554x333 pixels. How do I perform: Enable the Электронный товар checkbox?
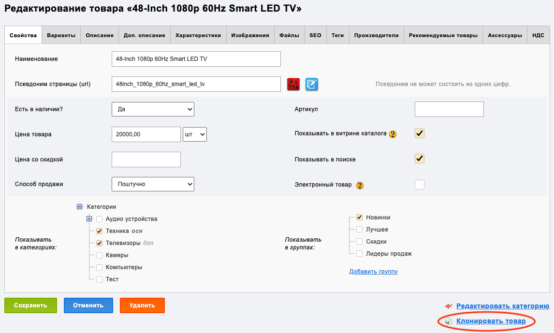pyautogui.click(x=420, y=185)
